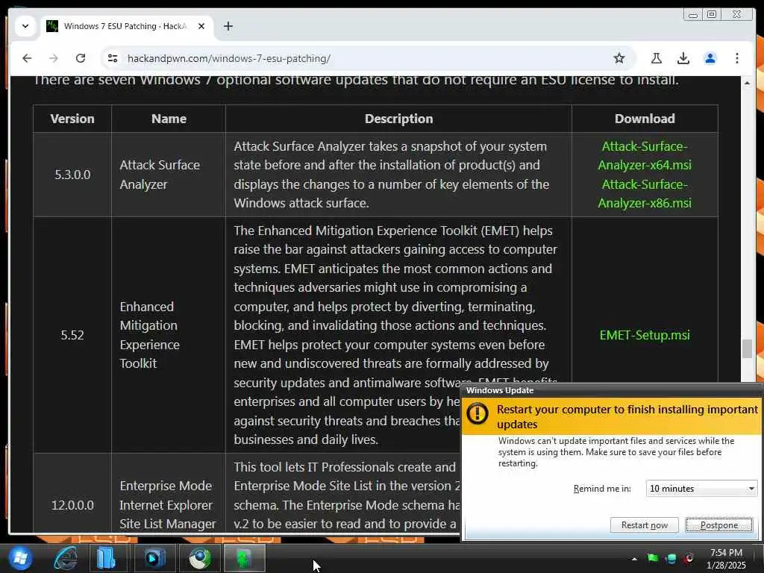Click Postpone in Windows Update dialog

719,525
